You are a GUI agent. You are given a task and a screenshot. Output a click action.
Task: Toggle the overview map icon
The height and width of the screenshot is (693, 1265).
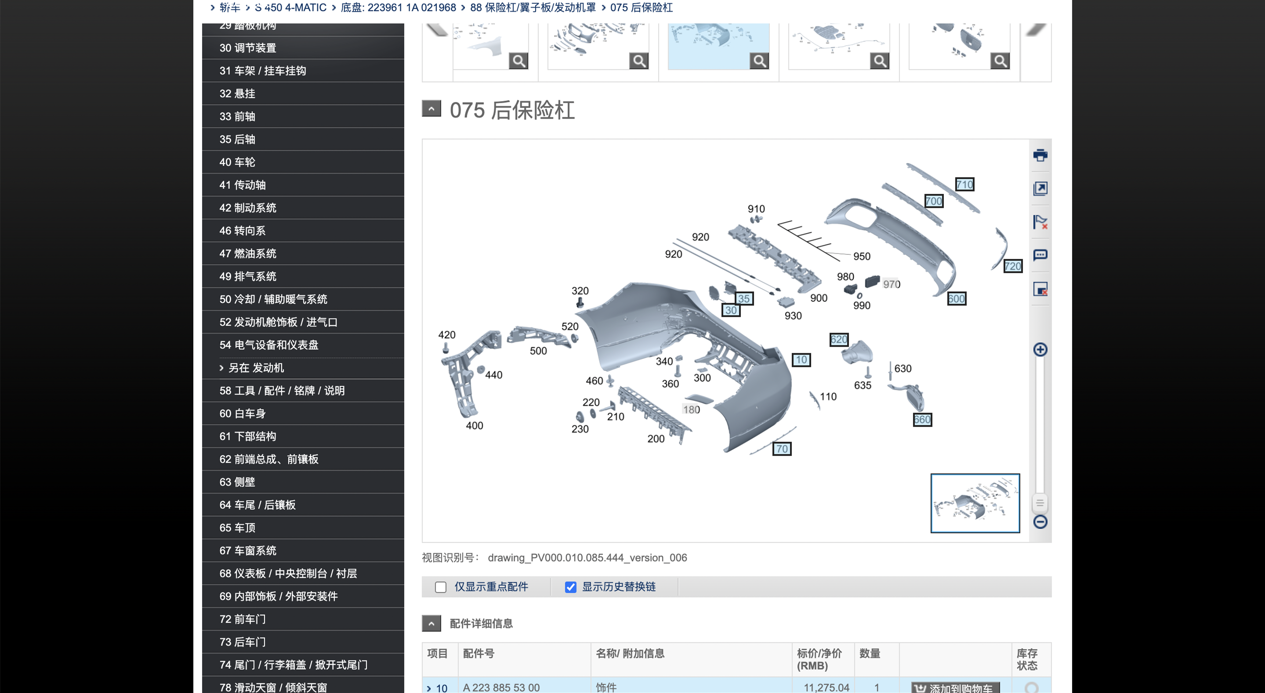(x=1040, y=289)
